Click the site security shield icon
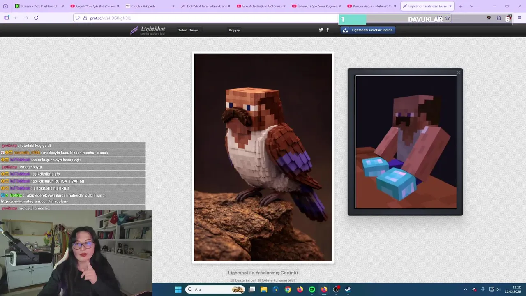Screen dimensions: 526x296 (x=77, y=18)
